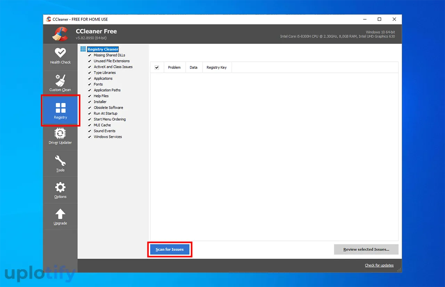Click Review selected Issues button
The width and height of the screenshot is (445, 287).
coord(366,249)
